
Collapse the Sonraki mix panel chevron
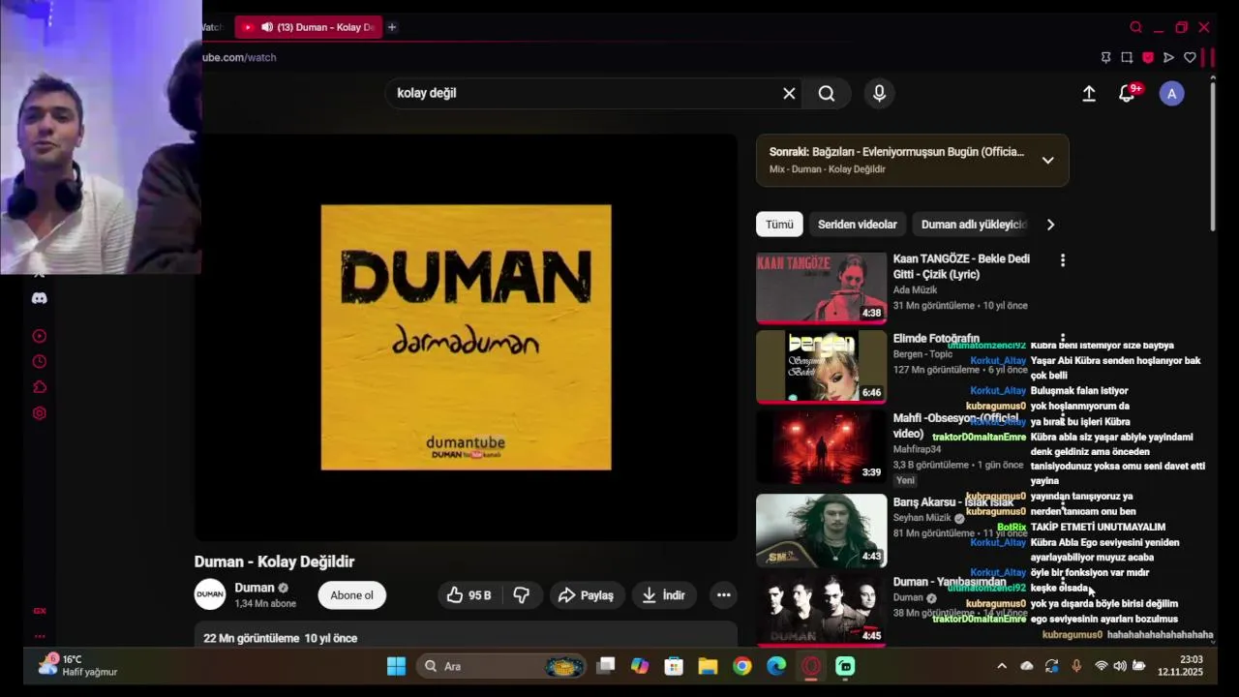pos(1047,160)
